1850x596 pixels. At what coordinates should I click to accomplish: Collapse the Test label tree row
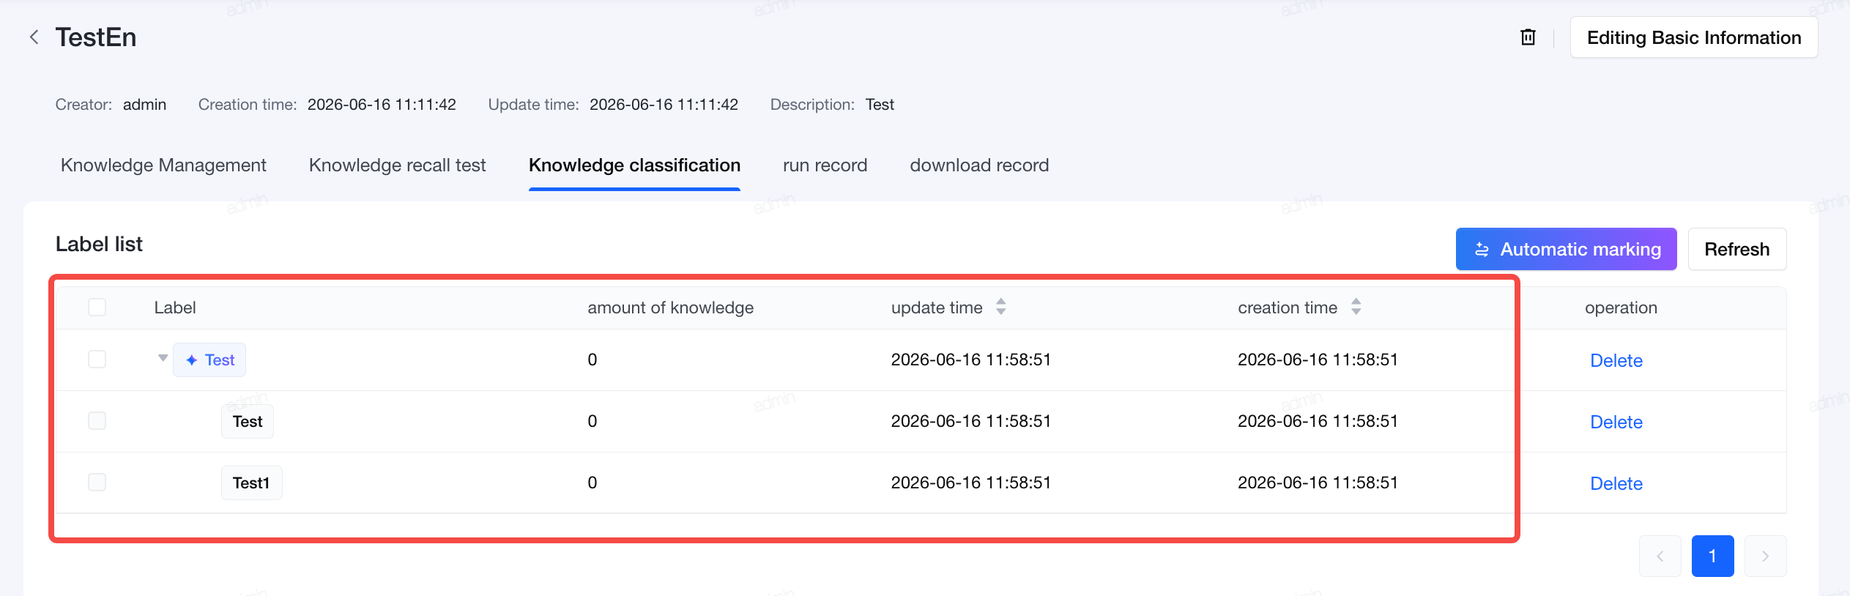coord(163,358)
